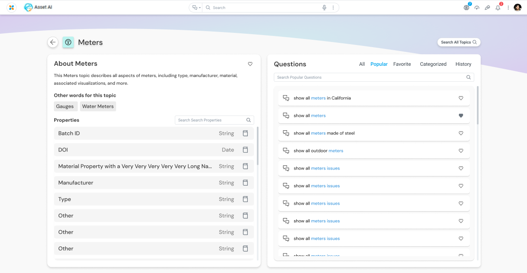The width and height of the screenshot is (527, 273).
Task: Click the Search Properties input field
Action: point(210,120)
